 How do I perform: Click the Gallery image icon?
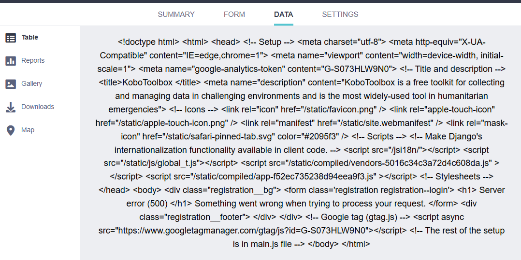(x=11, y=84)
